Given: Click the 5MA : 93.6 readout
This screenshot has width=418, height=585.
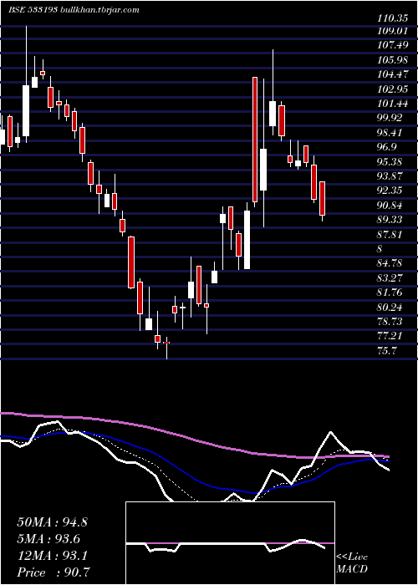Looking at the screenshot, I should 48,539.
